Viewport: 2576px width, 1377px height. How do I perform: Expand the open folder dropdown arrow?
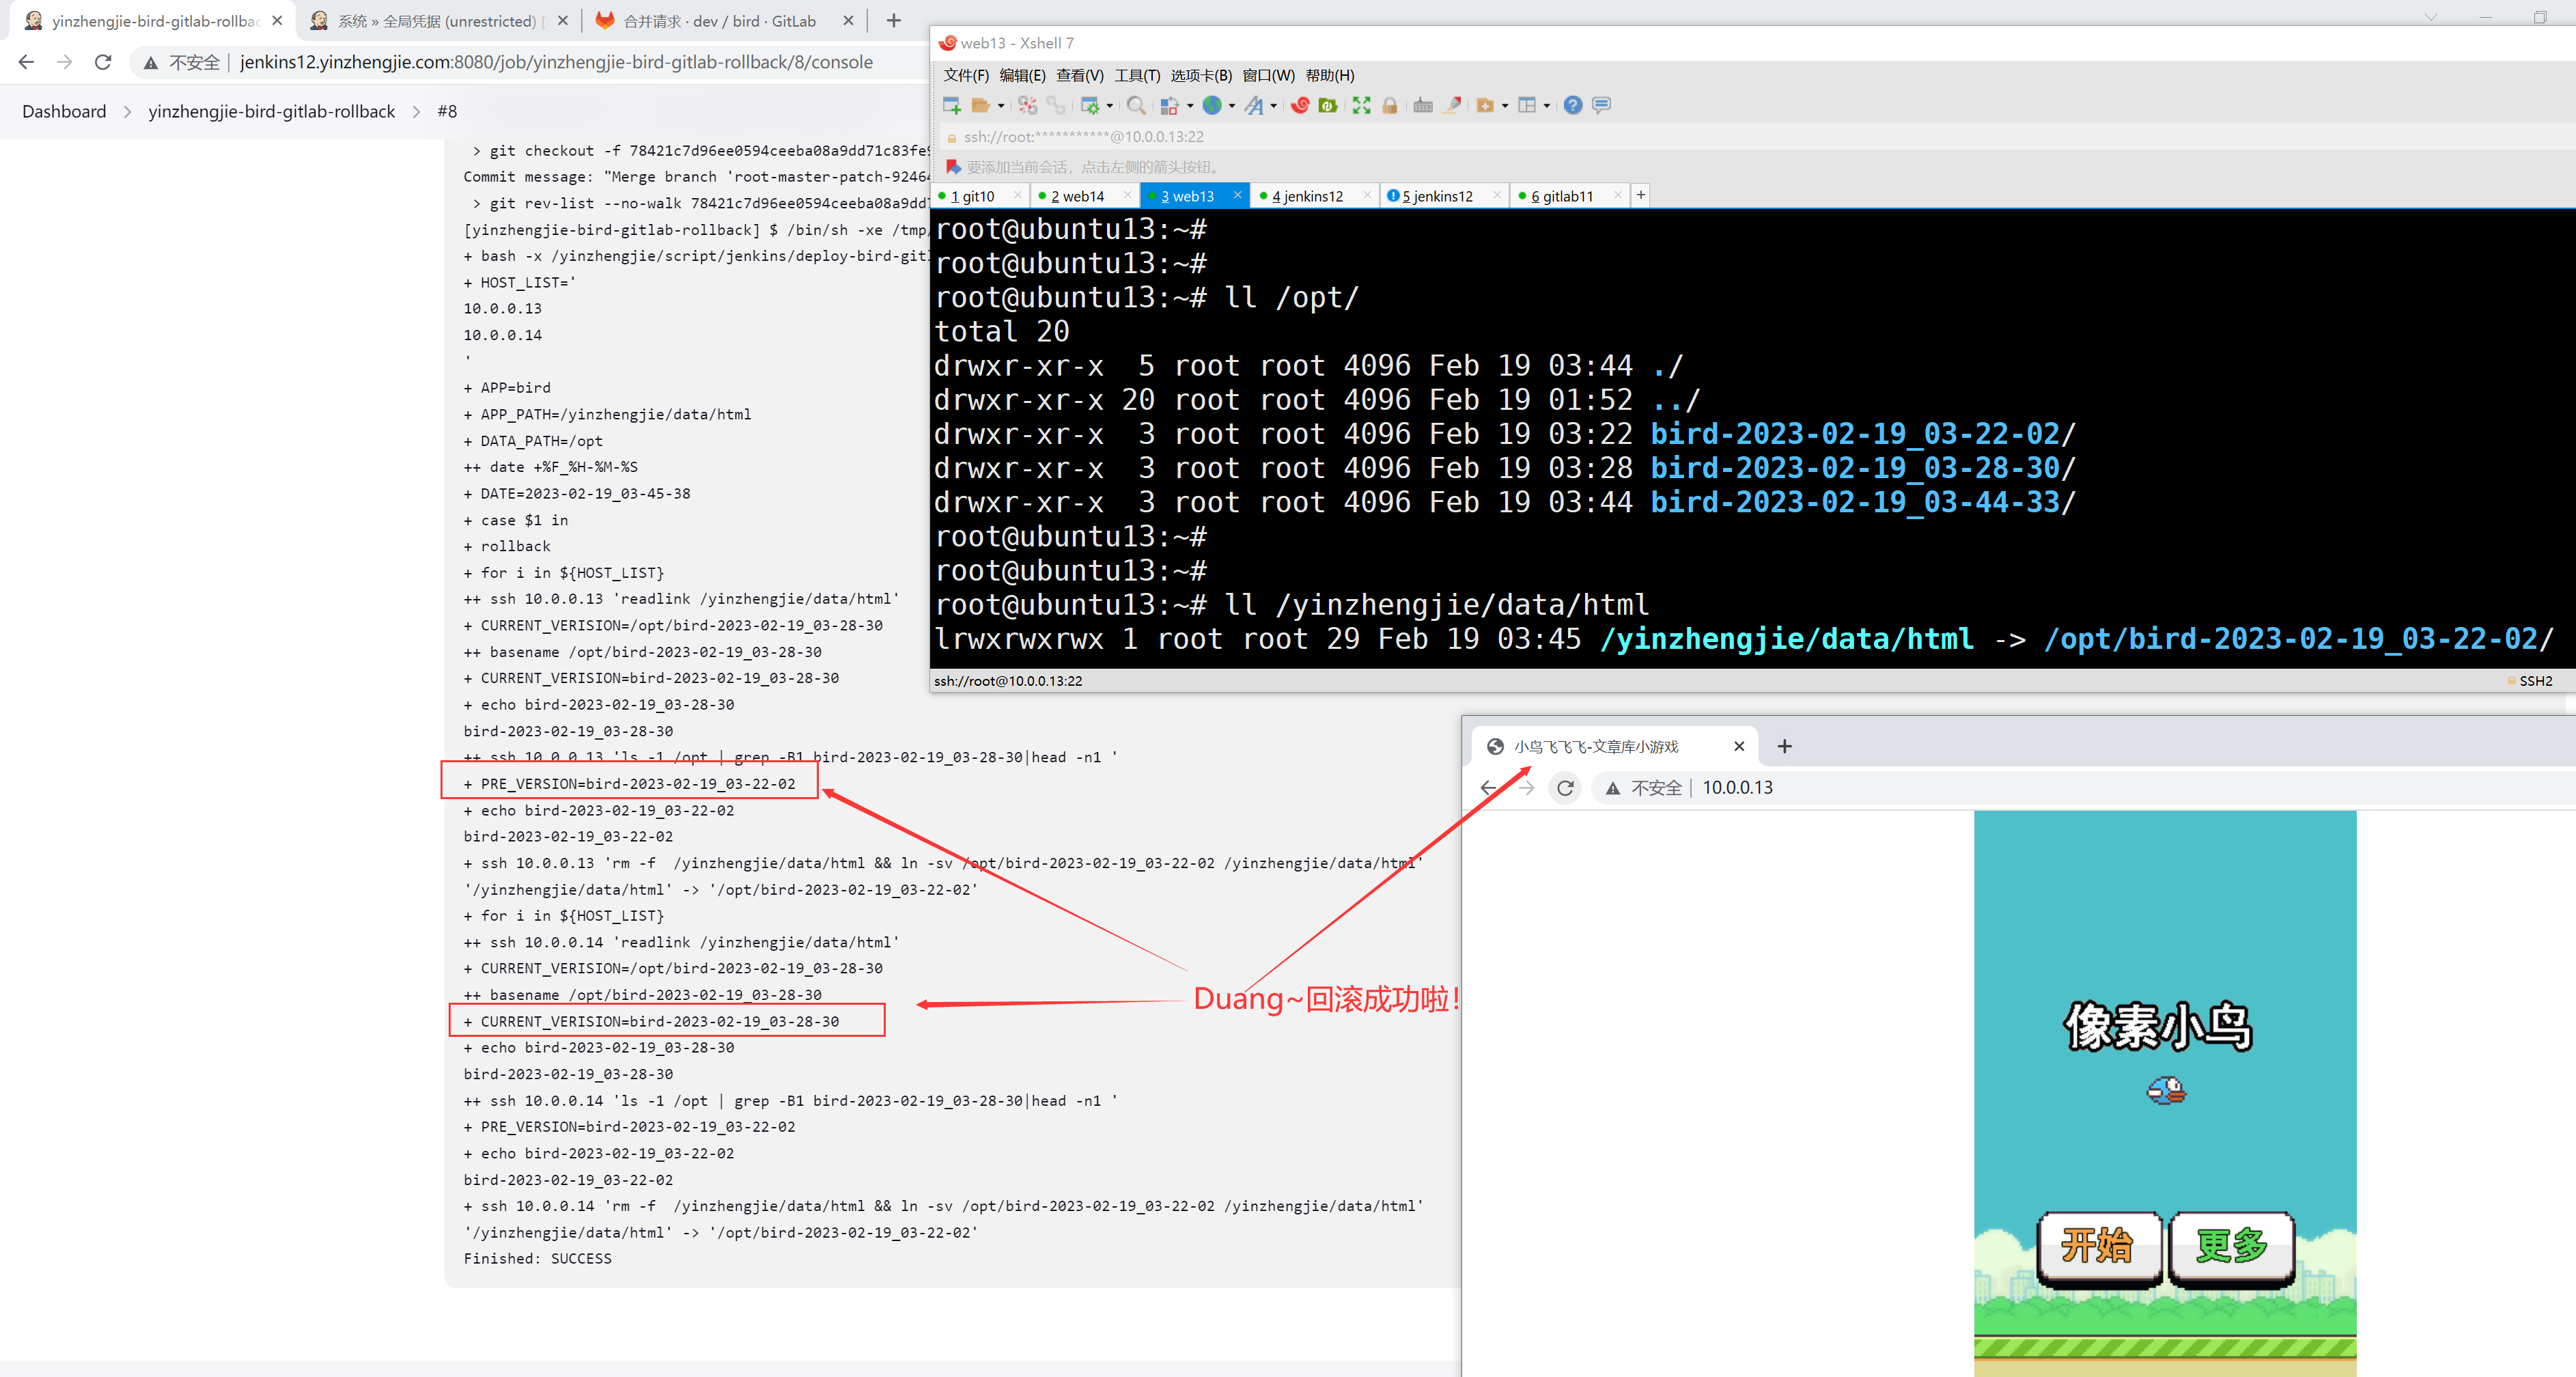click(x=1001, y=106)
